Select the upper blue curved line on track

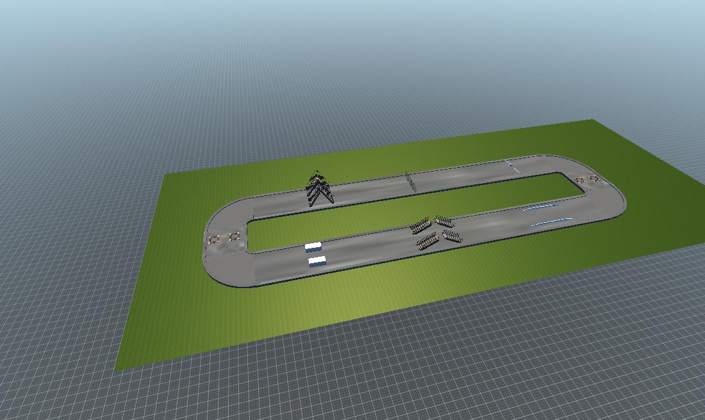click(538, 207)
